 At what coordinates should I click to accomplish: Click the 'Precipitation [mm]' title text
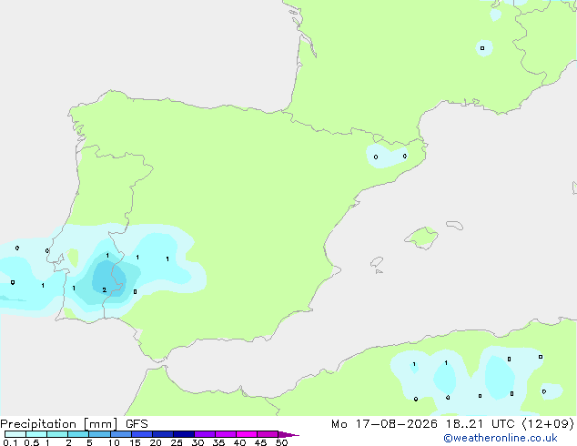point(58,424)
